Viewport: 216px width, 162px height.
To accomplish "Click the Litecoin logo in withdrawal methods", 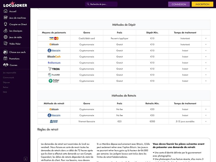I will tap(54, 115).
